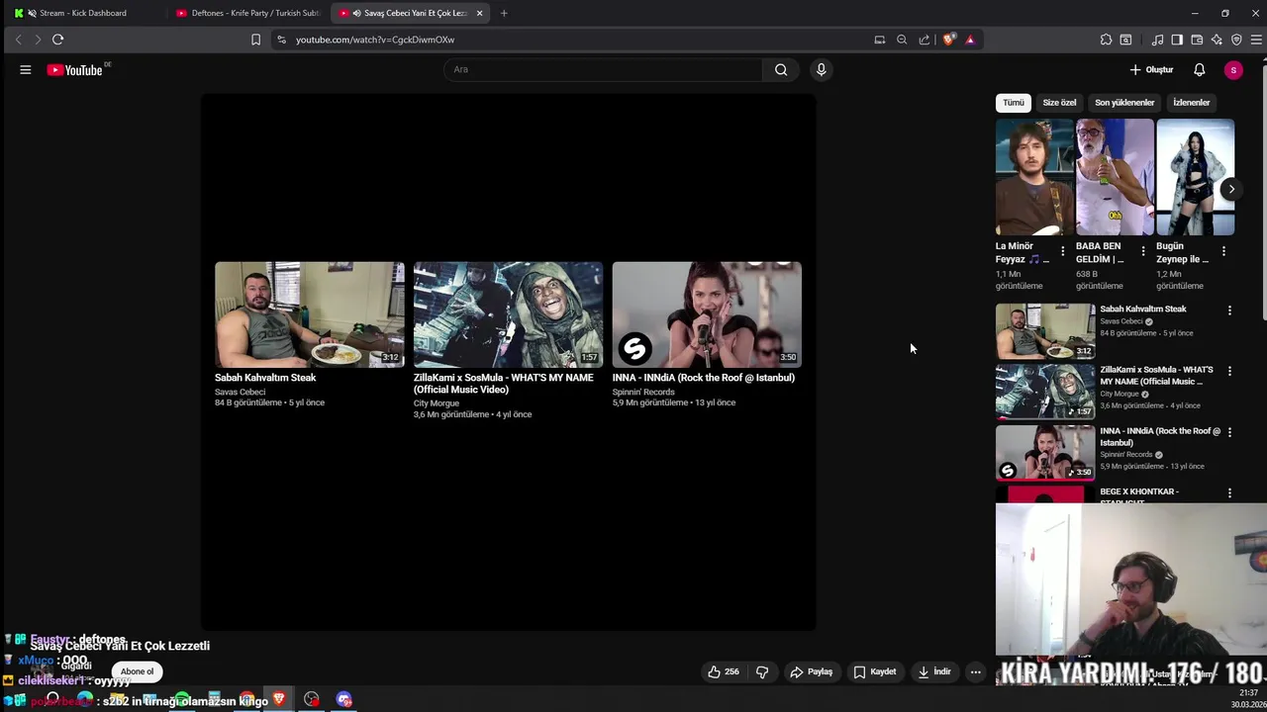Click the Spinnin' Records channel name on end screen

pos(643,392)
